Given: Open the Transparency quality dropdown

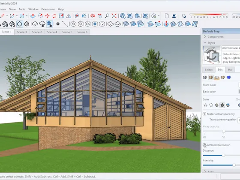Looking at the screenshot, I should coord(239,120).
